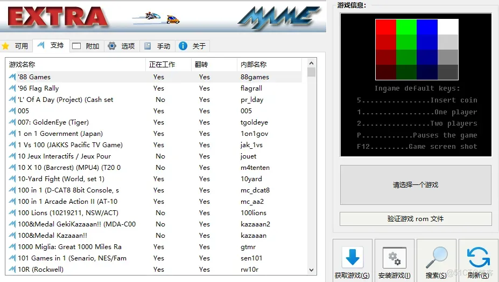Click the MAME icon beside 10 X 10 (Barcrest)

tap(12, 168)
